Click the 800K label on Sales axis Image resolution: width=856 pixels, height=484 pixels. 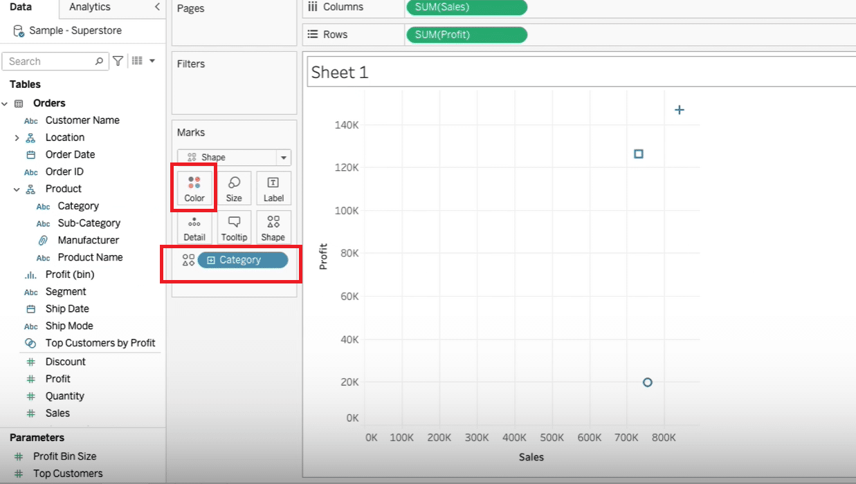663,438
